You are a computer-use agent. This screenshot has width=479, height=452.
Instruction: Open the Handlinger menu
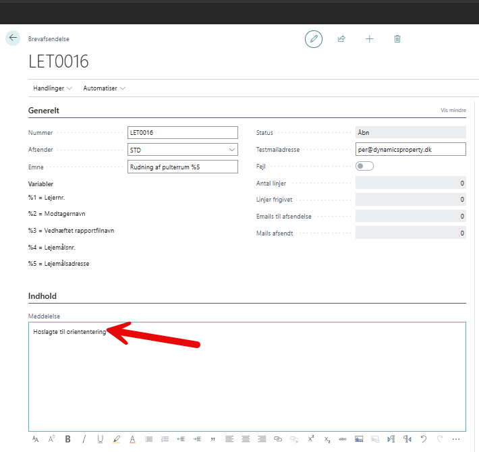52,88
